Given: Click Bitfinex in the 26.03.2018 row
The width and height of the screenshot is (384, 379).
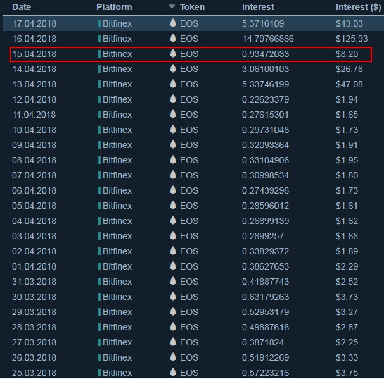Looking at the screenshot, I should click(x=117, y=357).
